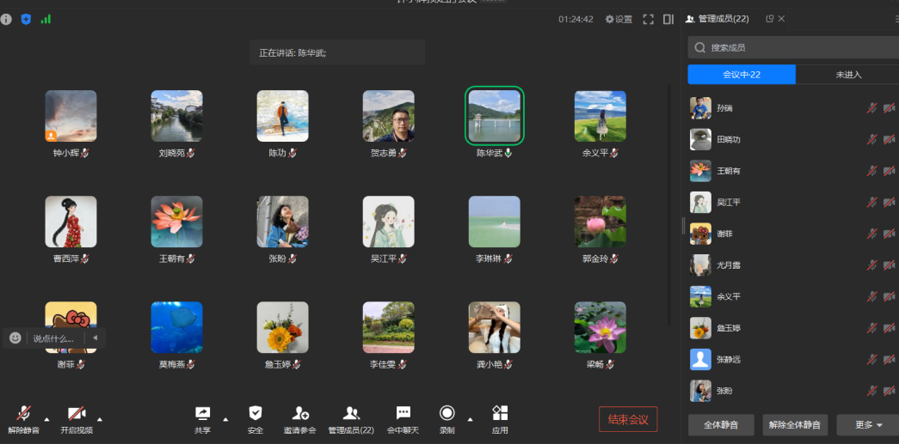Screen dimensions: 899x444
Task: Switch to the 会议中·22 tab
Action: pos(742,75)
